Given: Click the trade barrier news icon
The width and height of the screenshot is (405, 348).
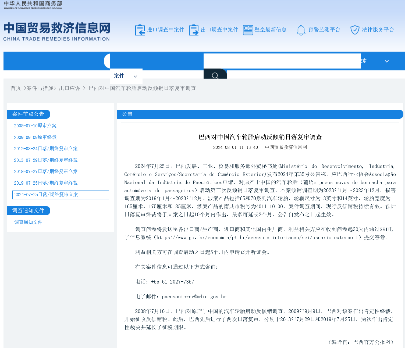Looking at the screenshot, I should [x=248, y=30].
